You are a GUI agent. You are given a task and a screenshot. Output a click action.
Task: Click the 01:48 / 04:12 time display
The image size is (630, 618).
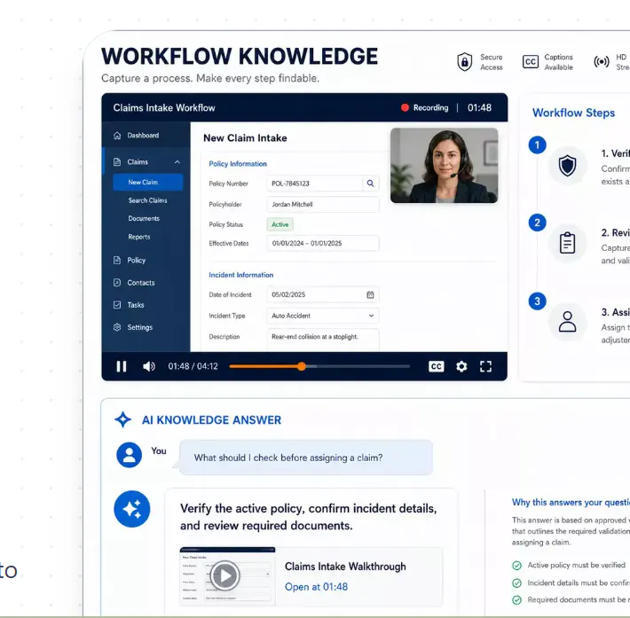coord(193,366)
